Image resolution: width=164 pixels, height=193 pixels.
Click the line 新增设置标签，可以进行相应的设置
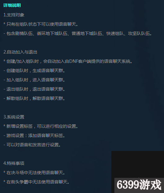click(x=41, y=126)
